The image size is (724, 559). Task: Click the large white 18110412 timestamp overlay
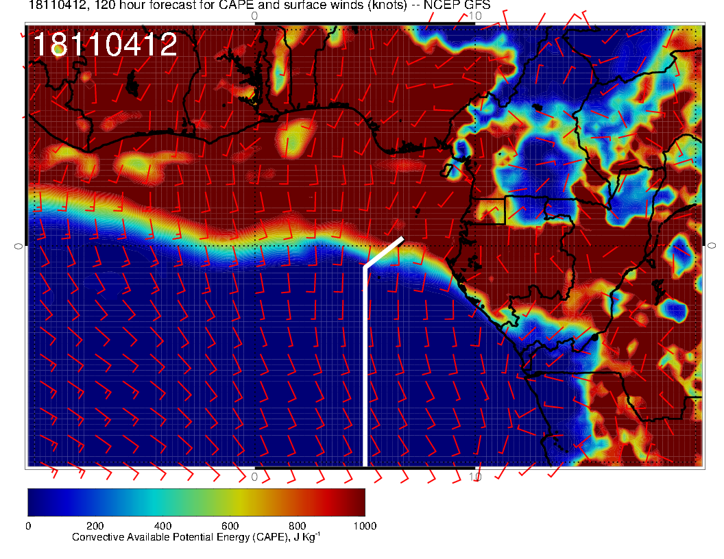[x=105, y=45]
